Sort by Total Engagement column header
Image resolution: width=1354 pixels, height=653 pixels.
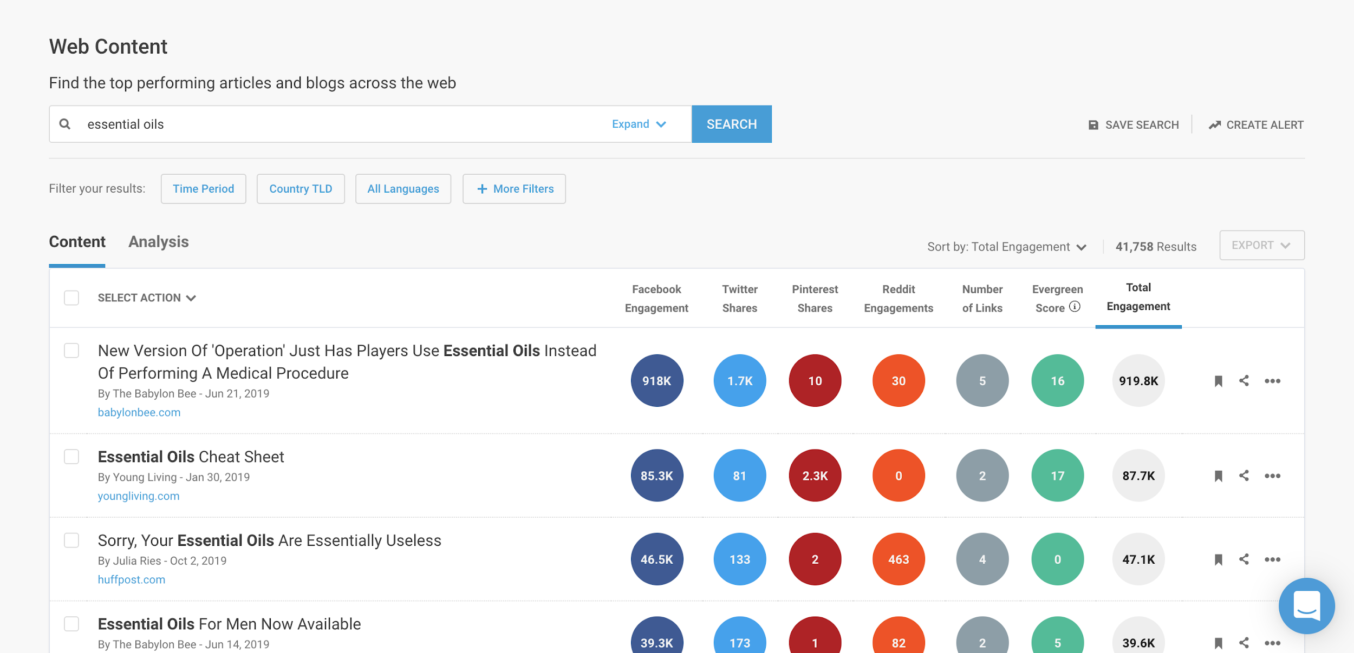tap(1138, 297)
